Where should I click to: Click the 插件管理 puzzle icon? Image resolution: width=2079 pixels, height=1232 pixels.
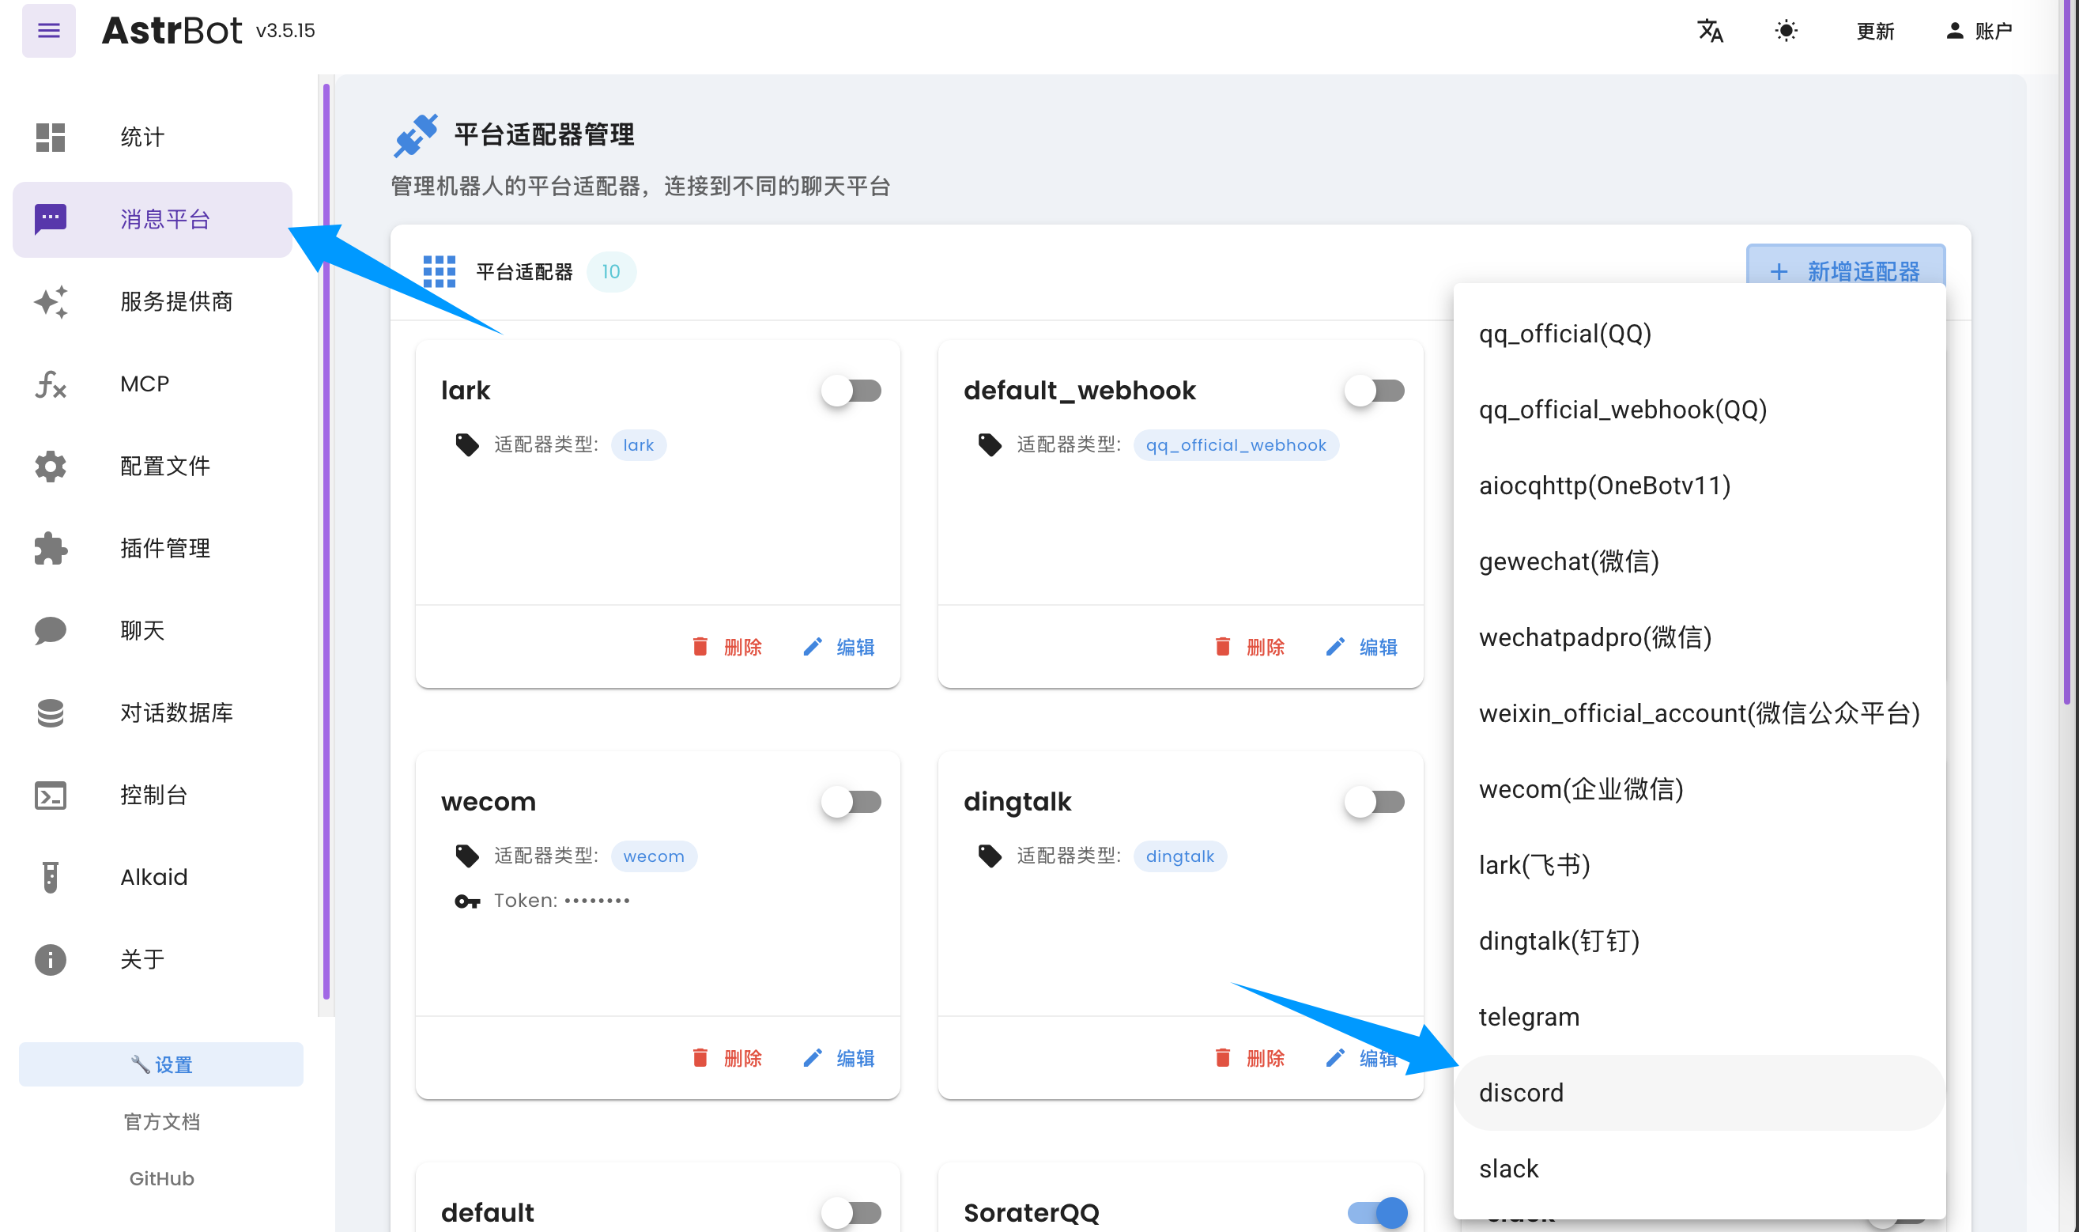(50, 548)
